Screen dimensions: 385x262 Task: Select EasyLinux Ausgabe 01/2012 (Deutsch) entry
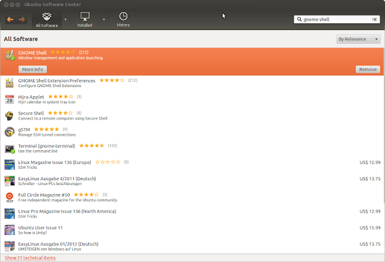click(x=192, y=246)
